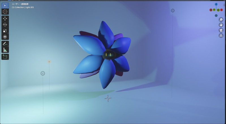Activate the 3D Cursor tool
The height and width of the screenshot is (124, 226).
[x=5, y=12]
